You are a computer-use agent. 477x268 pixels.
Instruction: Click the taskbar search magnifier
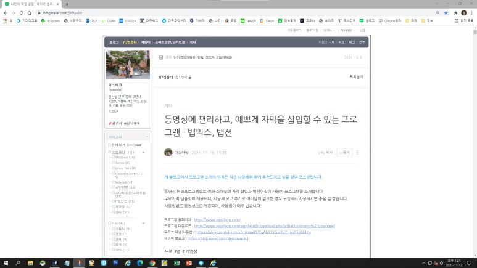pos(18,263)
